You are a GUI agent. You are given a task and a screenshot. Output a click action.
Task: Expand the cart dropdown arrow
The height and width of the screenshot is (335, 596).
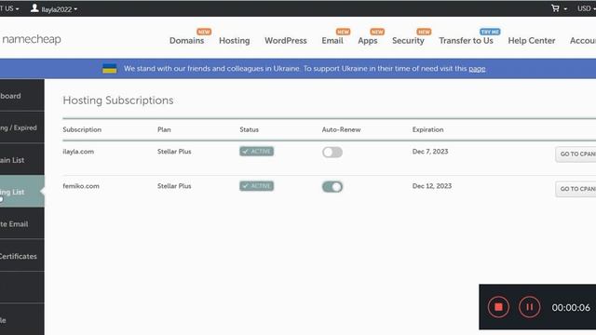click(565, 8)
